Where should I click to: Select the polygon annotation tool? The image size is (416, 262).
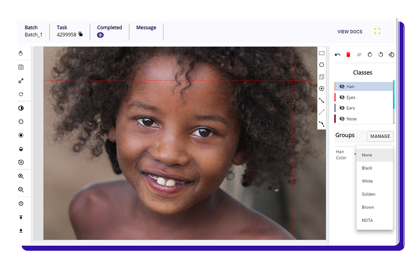(x=321, y=65)
